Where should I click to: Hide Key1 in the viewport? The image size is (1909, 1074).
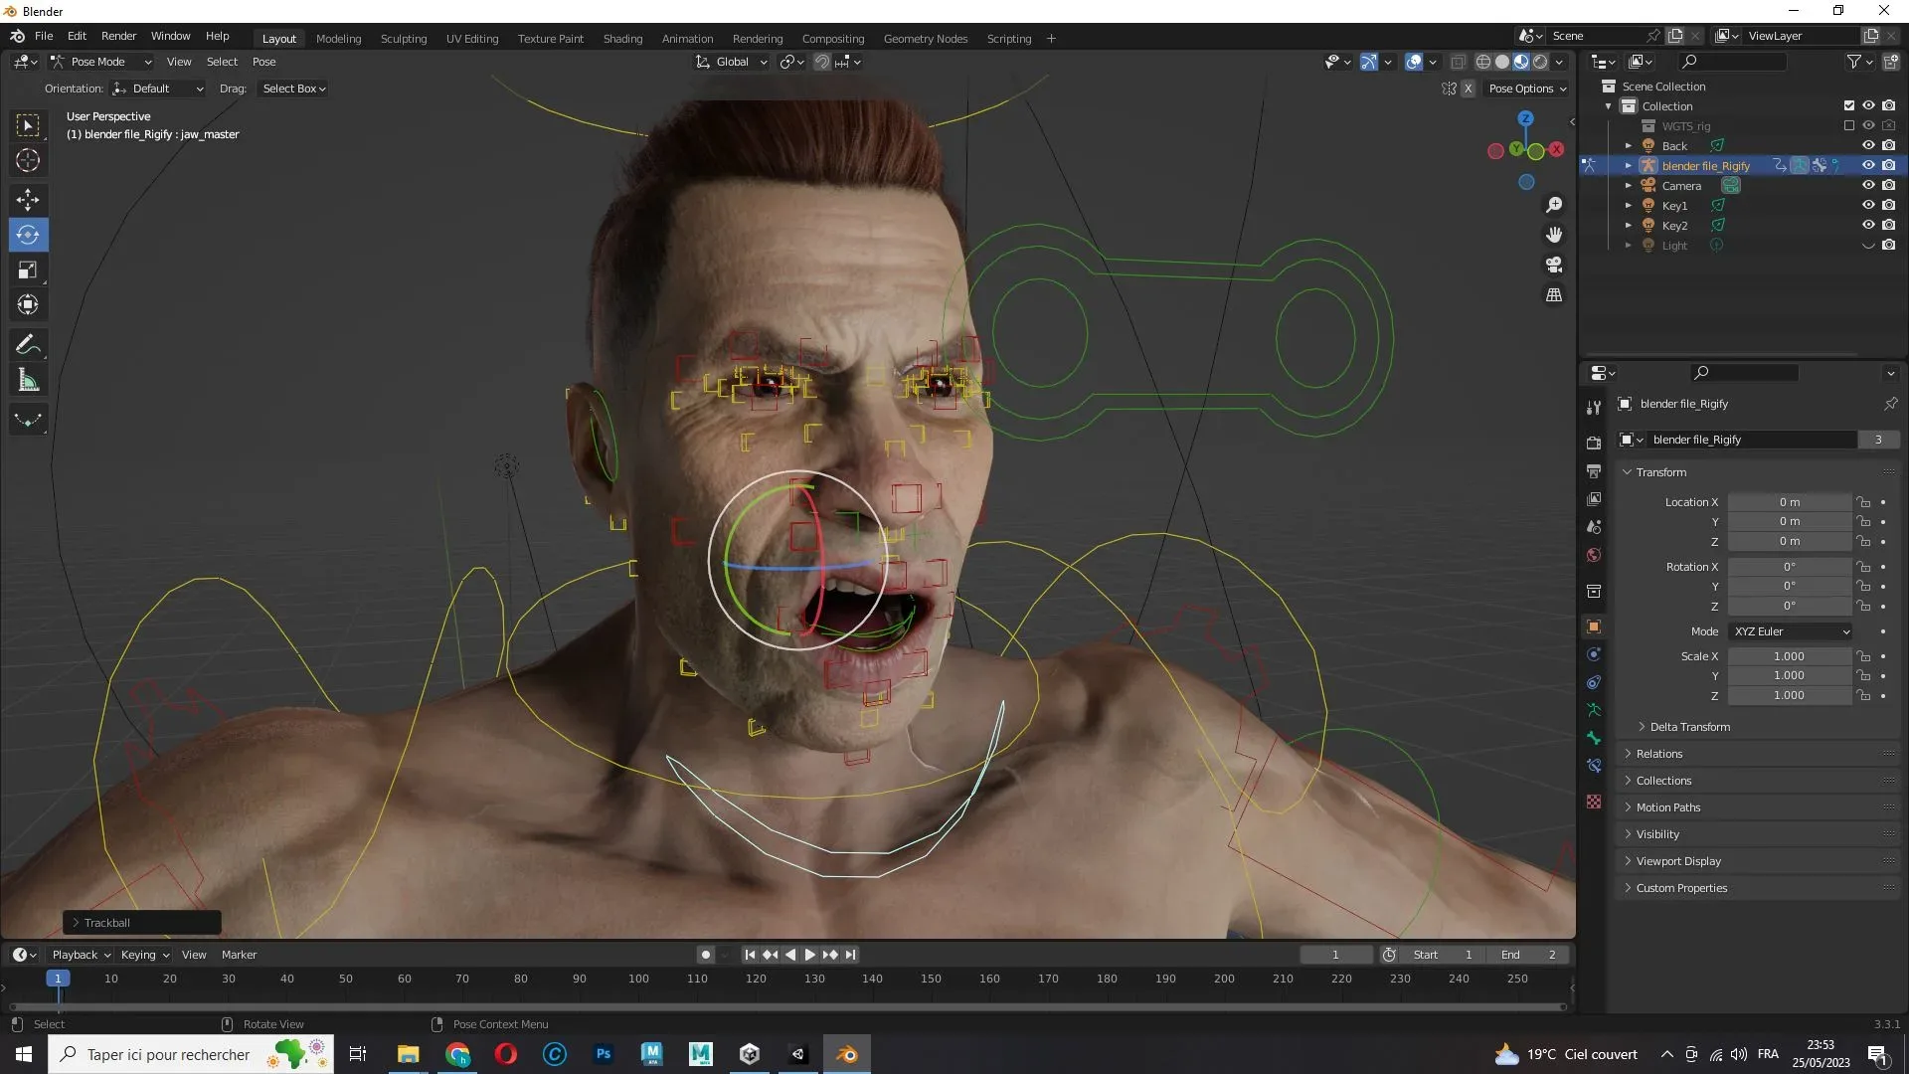click(x=1868, y=205)
